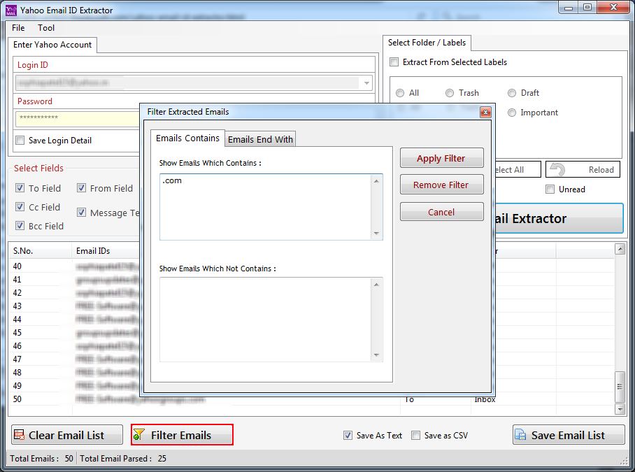This screenshot has width=635, height=472.
Task: Minimize the Yahoo Email ID Extractor window
Action: click(568, 8)
